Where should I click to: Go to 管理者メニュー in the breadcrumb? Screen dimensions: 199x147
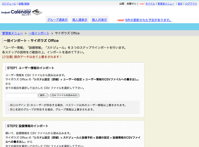coord(13,33)
